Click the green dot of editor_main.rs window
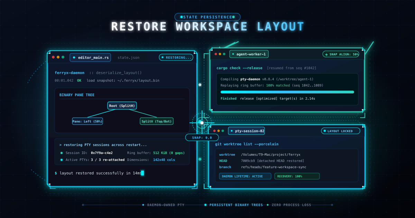415x218 pixels. point(63,57)
